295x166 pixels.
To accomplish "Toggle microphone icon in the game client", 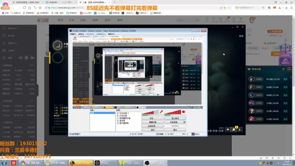I will 239,129.
